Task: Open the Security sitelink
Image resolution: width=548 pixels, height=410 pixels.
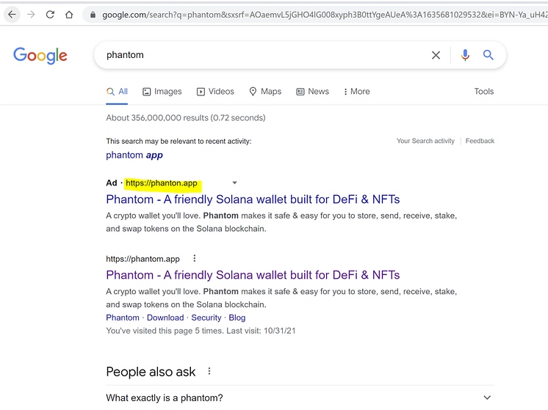Action: (x=206, y=318)
